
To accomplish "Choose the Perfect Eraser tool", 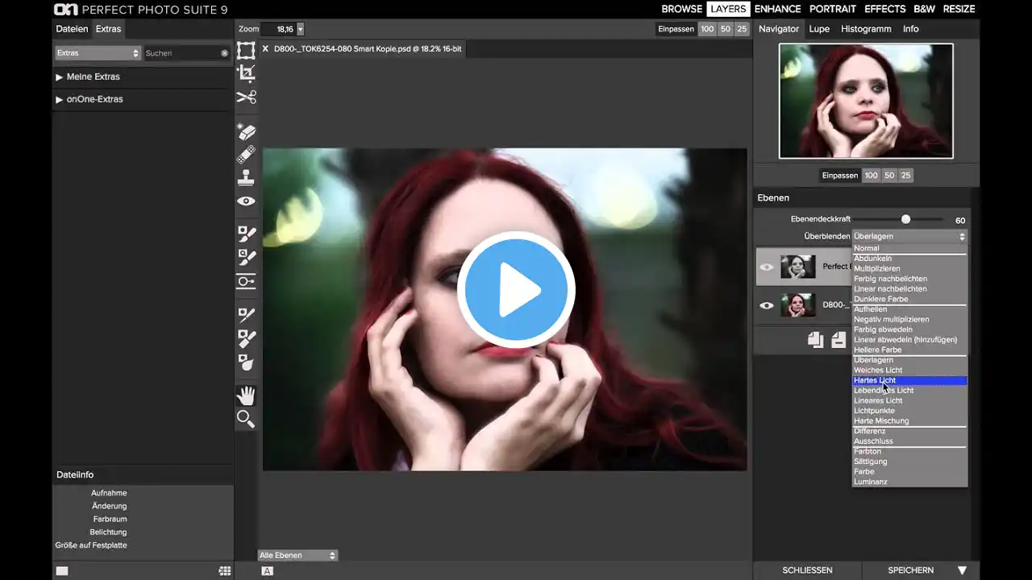I will pyautogui.click(x=246, y=131).
